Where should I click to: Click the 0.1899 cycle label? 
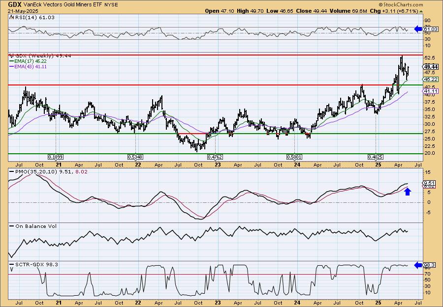pyautogui.click(x=56, y=157)
